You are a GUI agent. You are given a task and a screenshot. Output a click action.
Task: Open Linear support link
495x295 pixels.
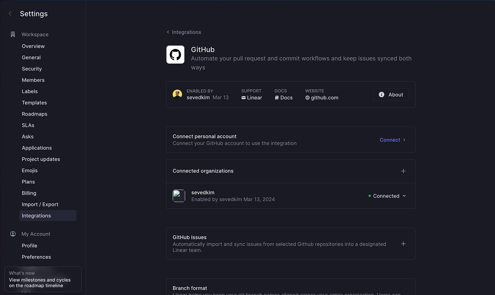tap(252, 98)
